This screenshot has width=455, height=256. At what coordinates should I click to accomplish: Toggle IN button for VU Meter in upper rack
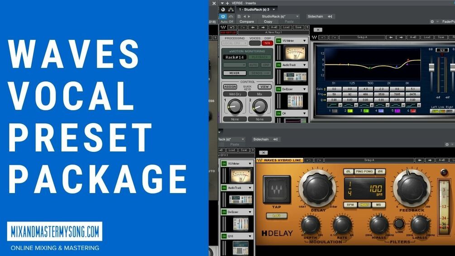click(x=278, y=41)
